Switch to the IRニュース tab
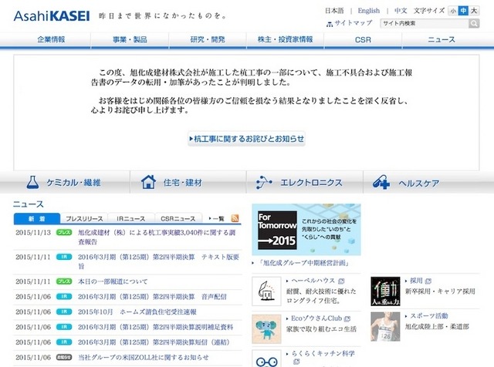 (131, 219)
